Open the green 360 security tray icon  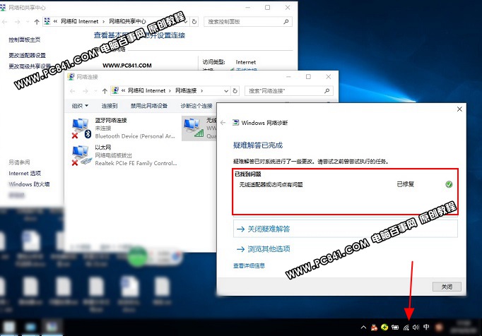[384, 327]
